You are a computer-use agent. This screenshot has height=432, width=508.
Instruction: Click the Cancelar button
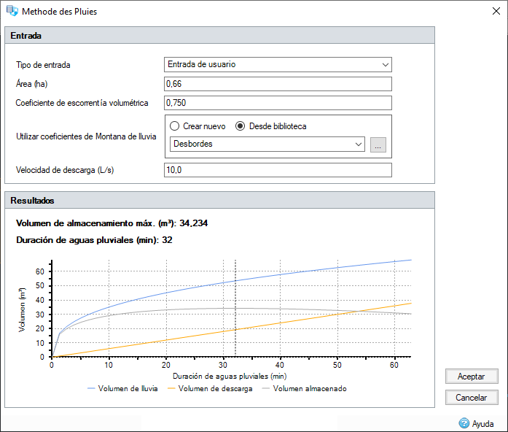[x=472, y=397]
